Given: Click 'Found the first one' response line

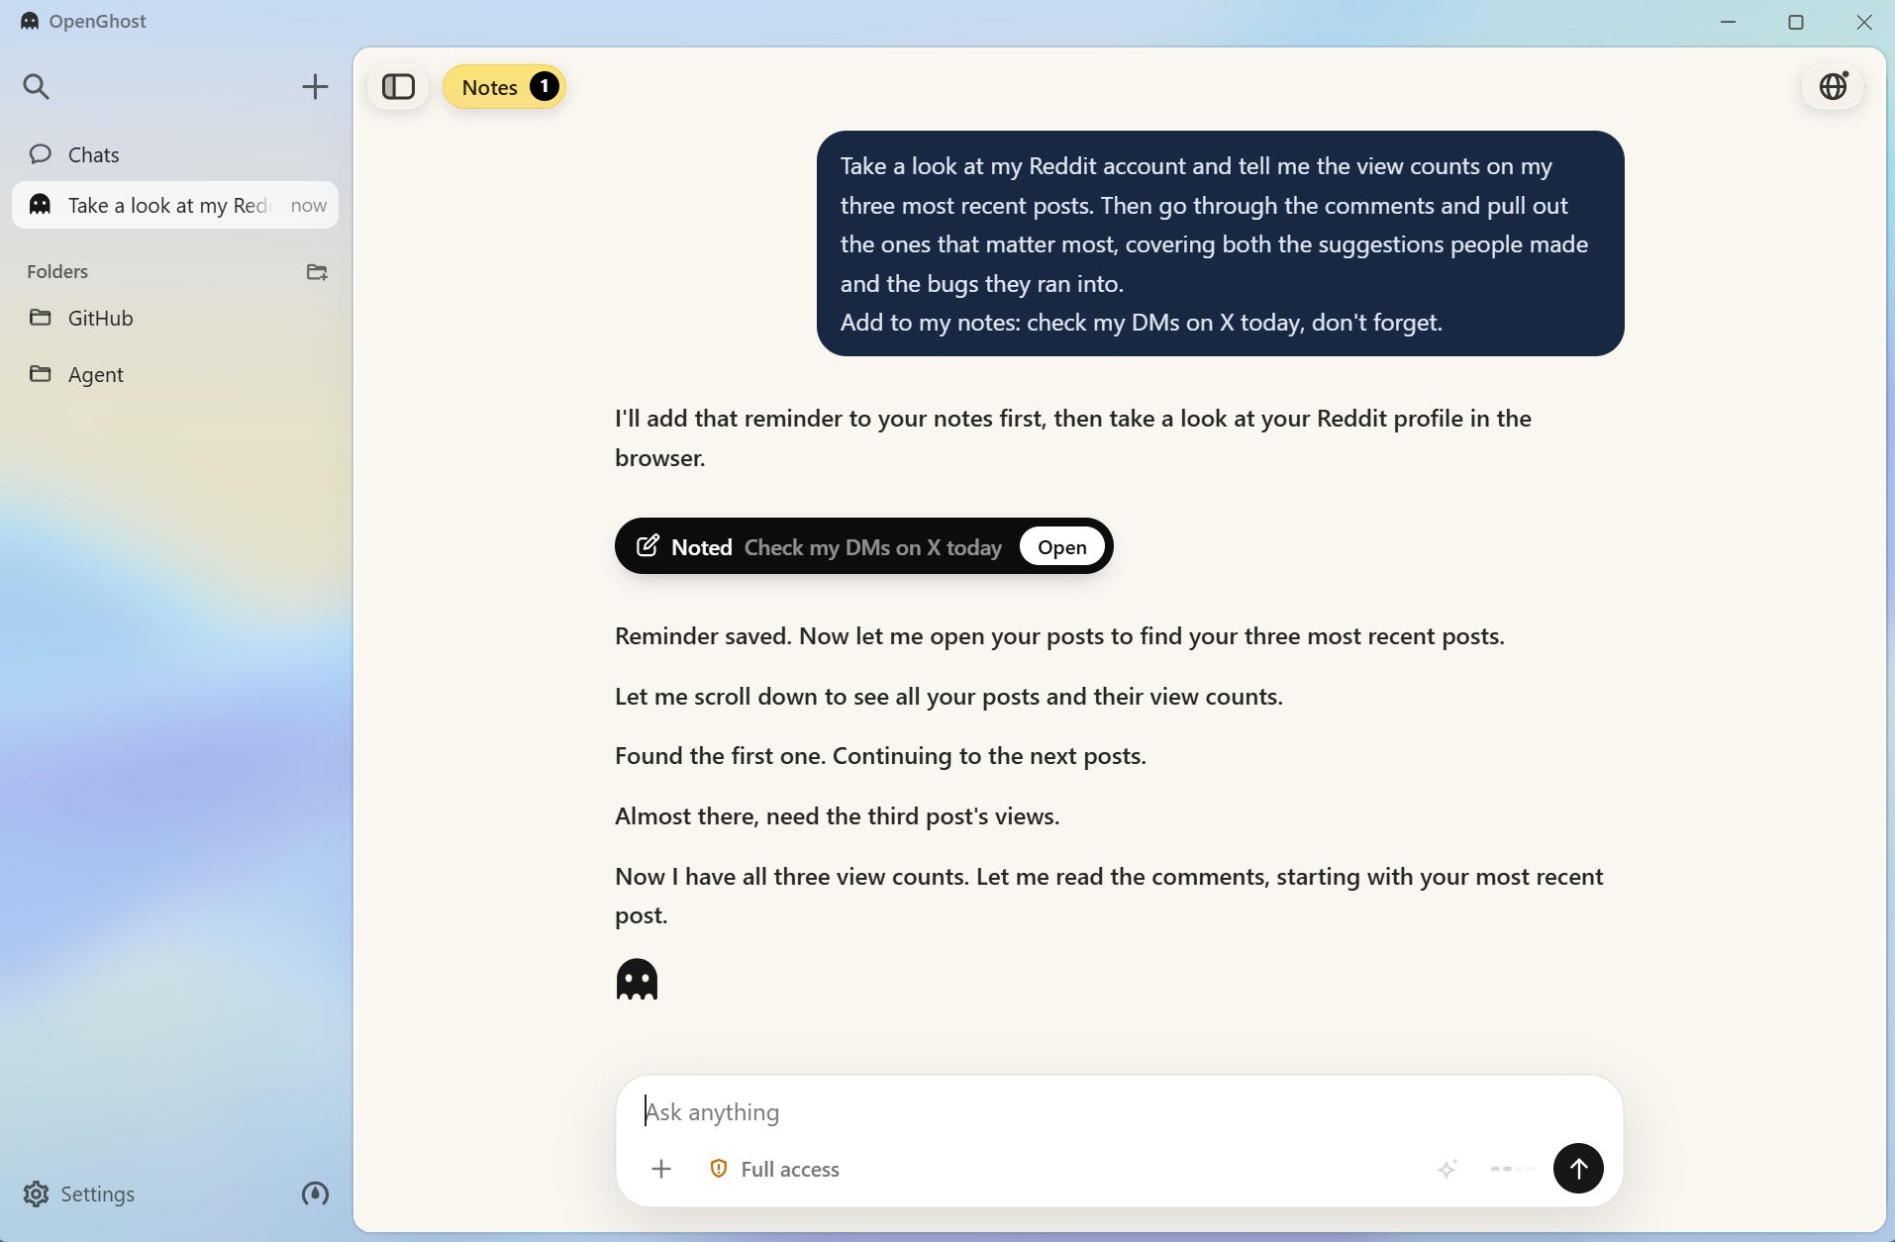Looking at the screenshot, I should (880, 756).
